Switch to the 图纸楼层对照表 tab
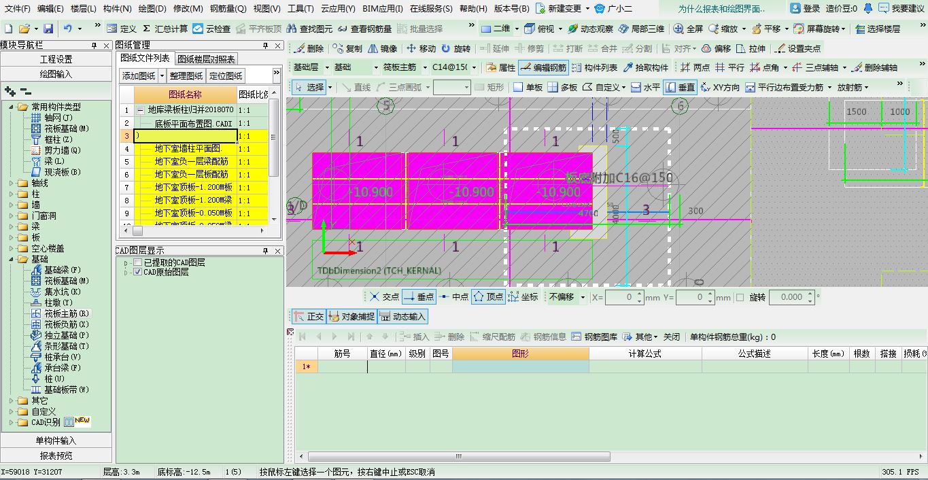The image size is (928, 480). pyautogui.click(x=206, y=59)
